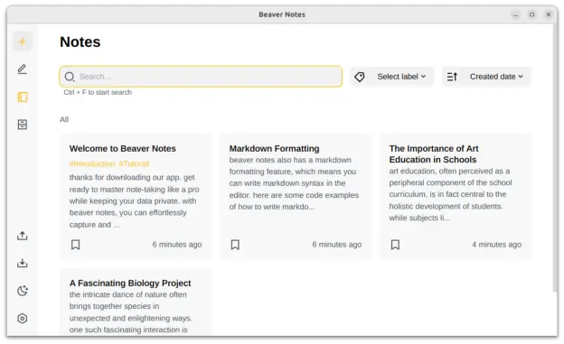Viewport: 564px width, 344px height.
Task: Click the yellow plus new note icon
Action: coord(23,42)
